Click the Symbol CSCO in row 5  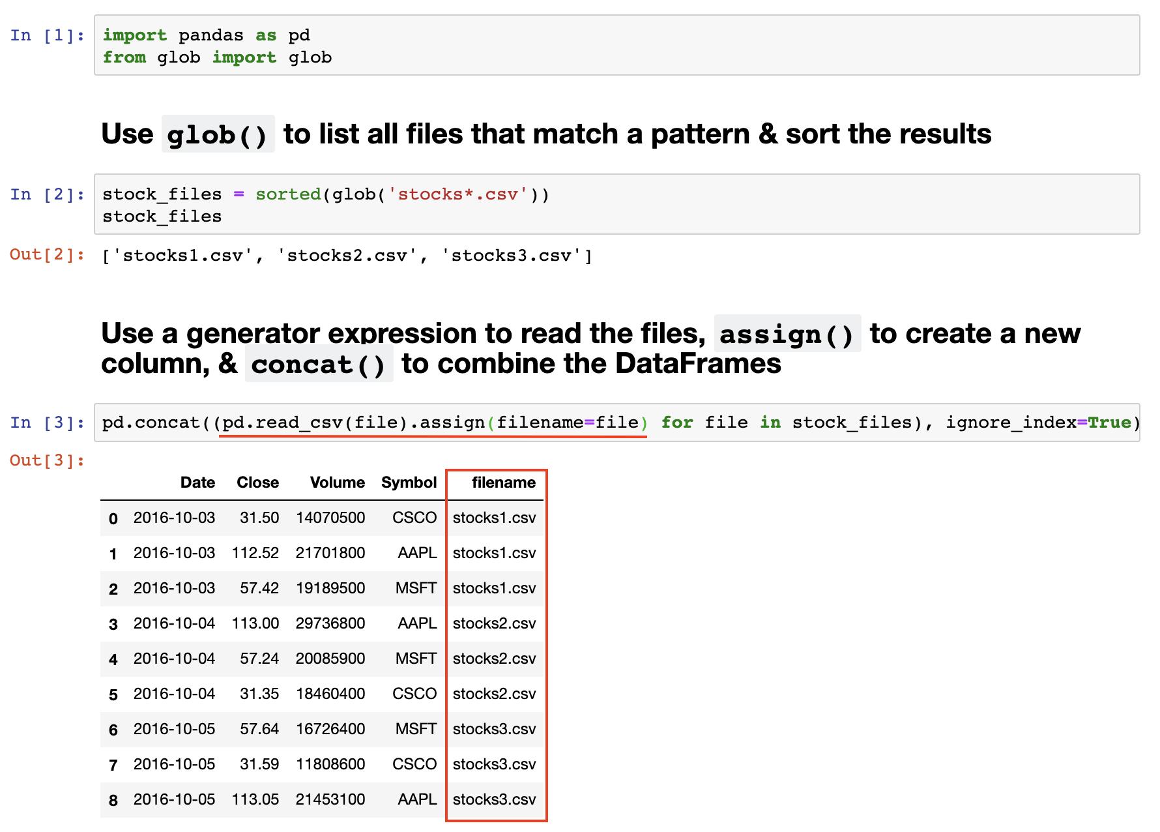[x=414, y=694]
